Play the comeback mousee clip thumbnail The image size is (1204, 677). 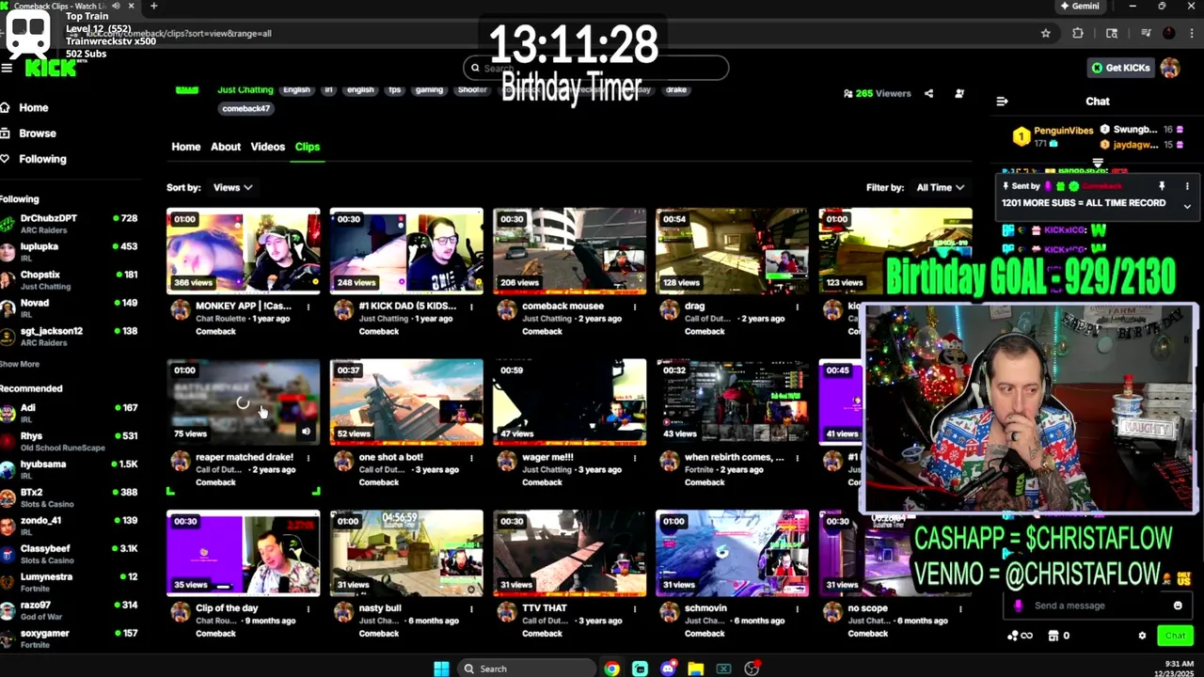tap(570, 251)
